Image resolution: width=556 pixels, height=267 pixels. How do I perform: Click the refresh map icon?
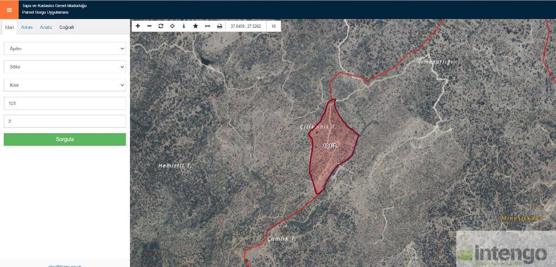click(x=161, y=26)
